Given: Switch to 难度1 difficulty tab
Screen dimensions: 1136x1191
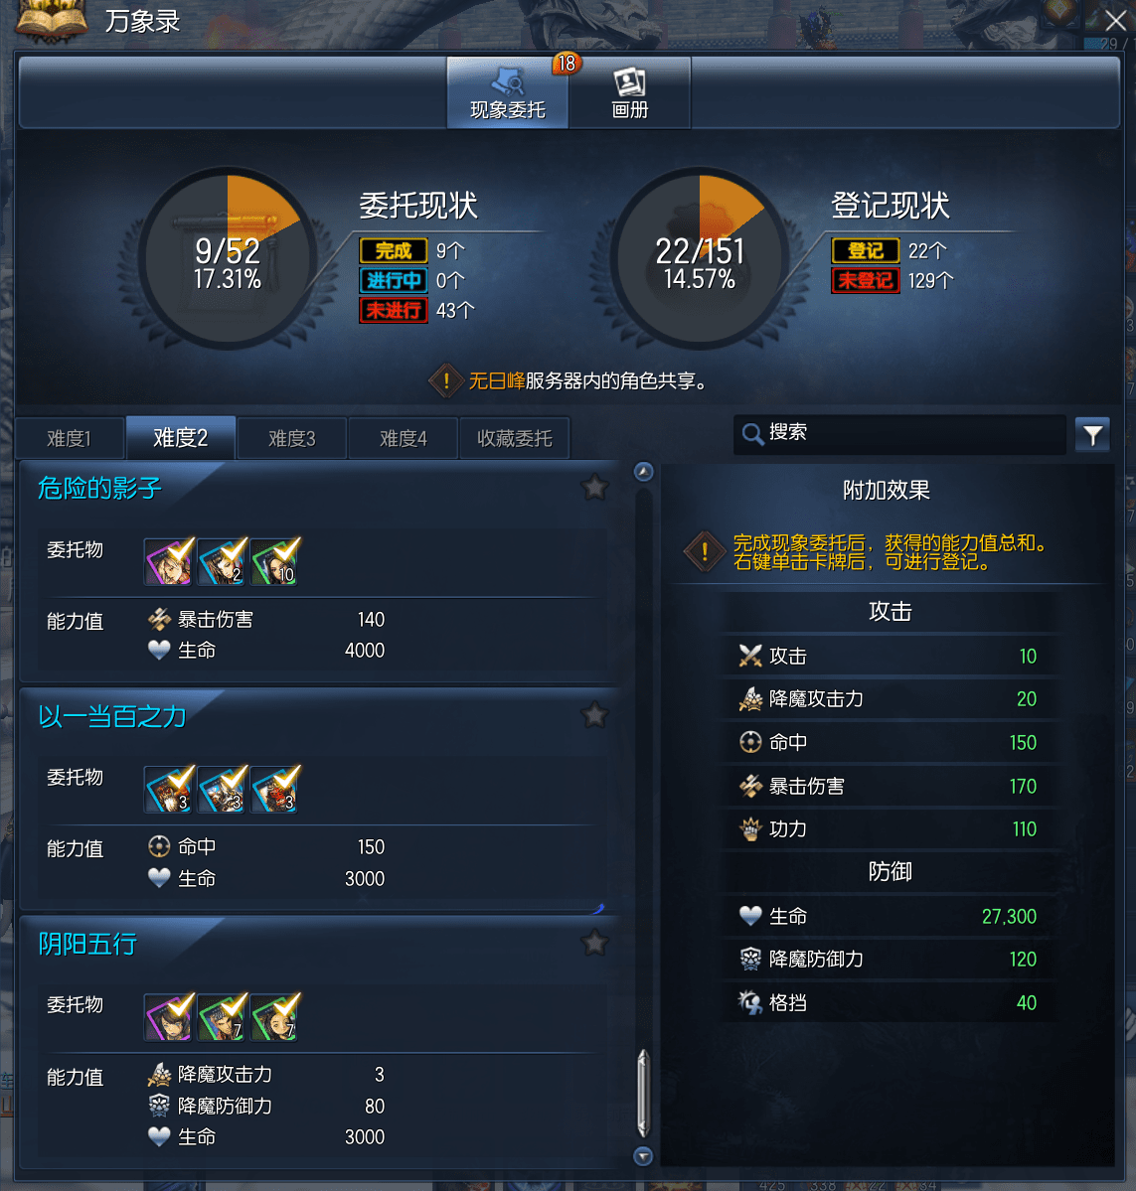Looking at the screenshot, I should (x=70, y=438).
